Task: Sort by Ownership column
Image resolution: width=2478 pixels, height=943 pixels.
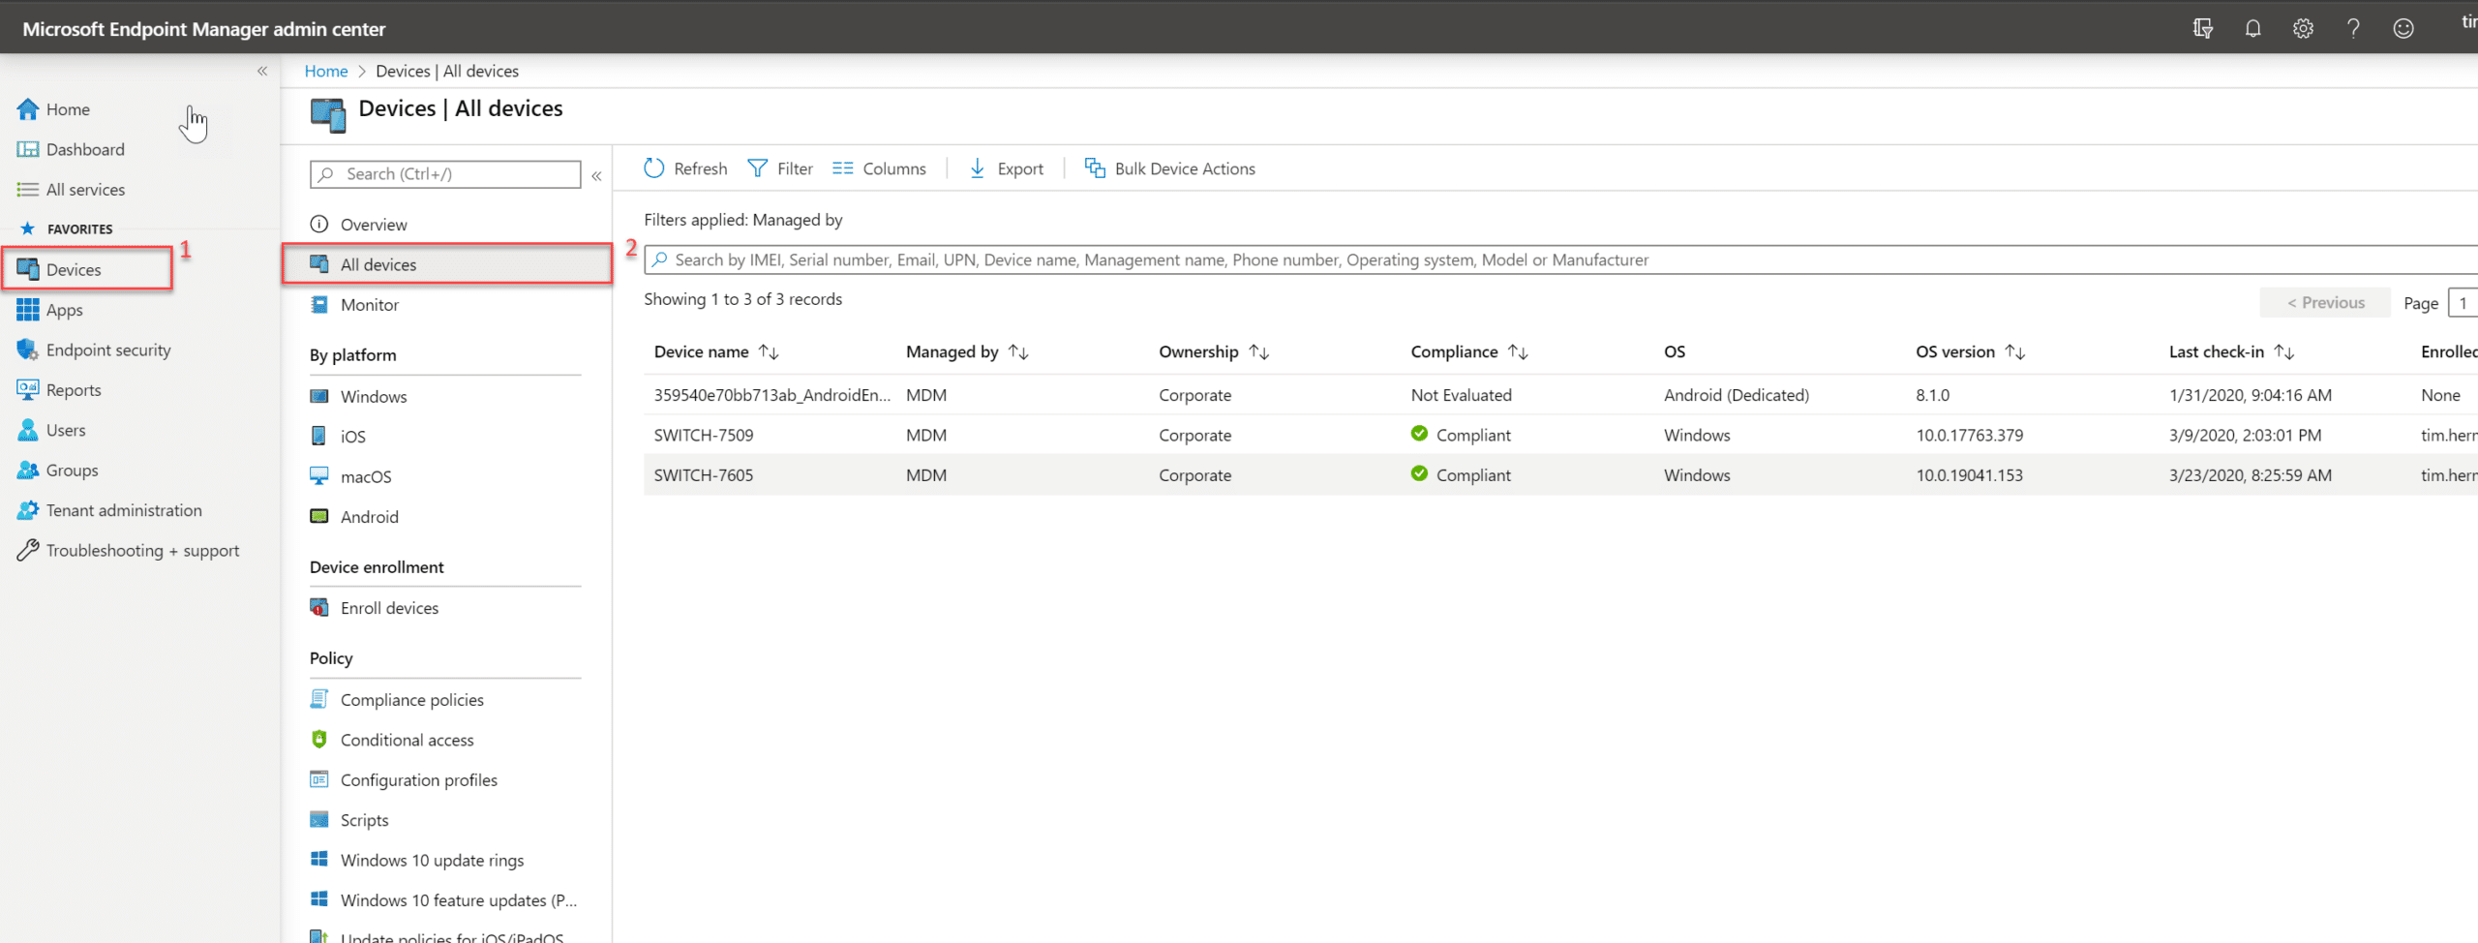Action: (x=1214, y=351)
